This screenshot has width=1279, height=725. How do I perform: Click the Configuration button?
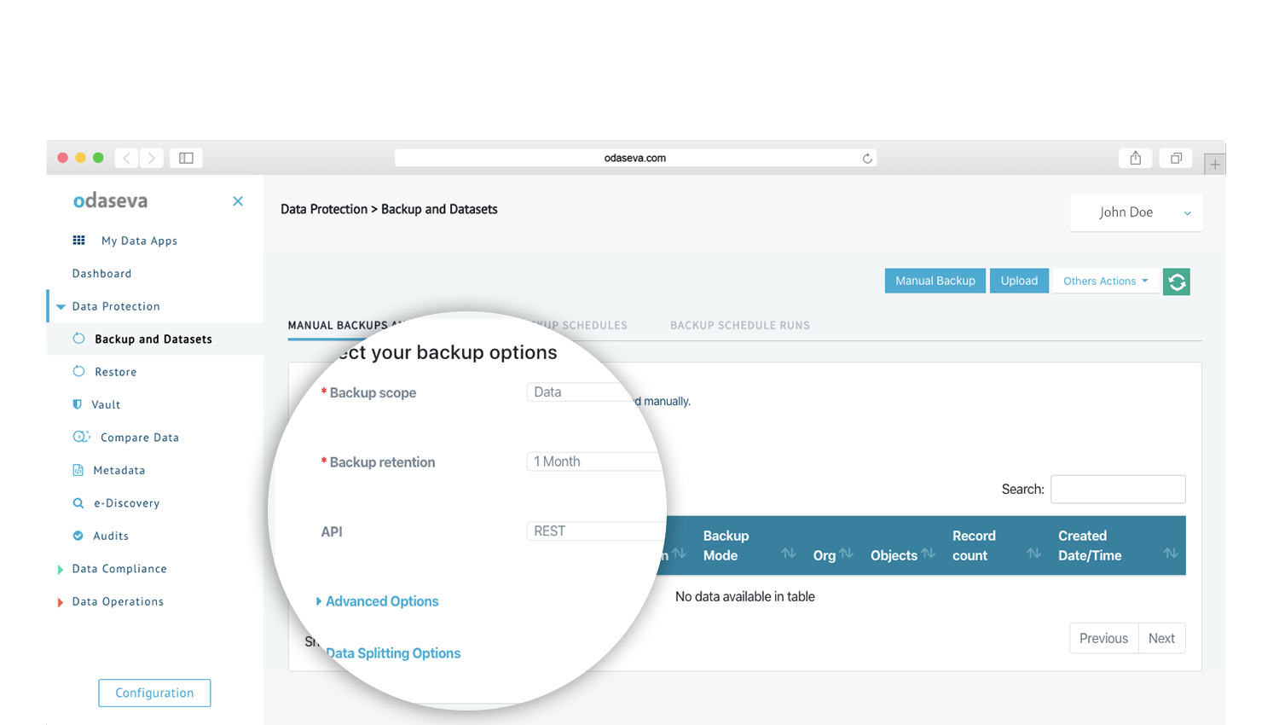[x=154, y=693]
